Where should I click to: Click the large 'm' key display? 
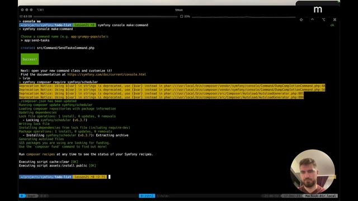click(x=318, y=9)
